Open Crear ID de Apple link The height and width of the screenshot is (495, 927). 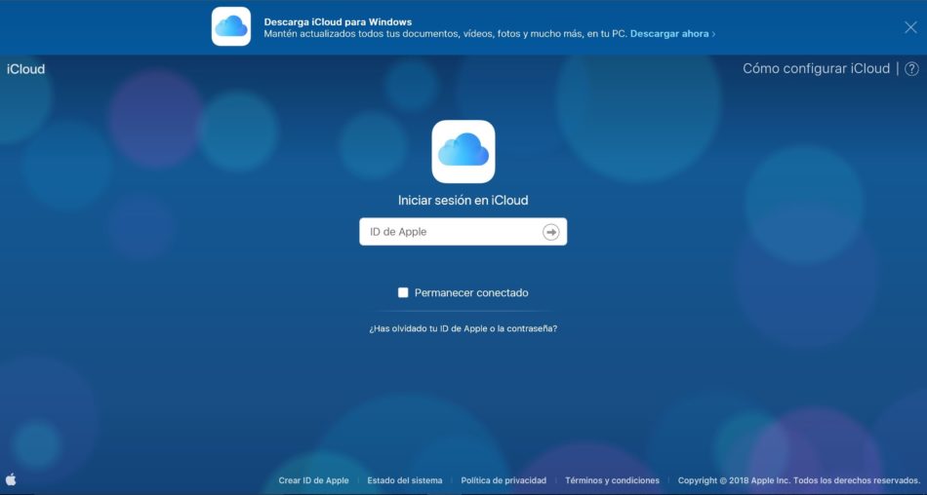(313, 480)
